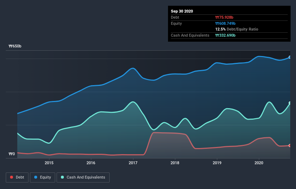Click the ₩650b y-axis label
The image size is (296, 189).
point(15,46)
